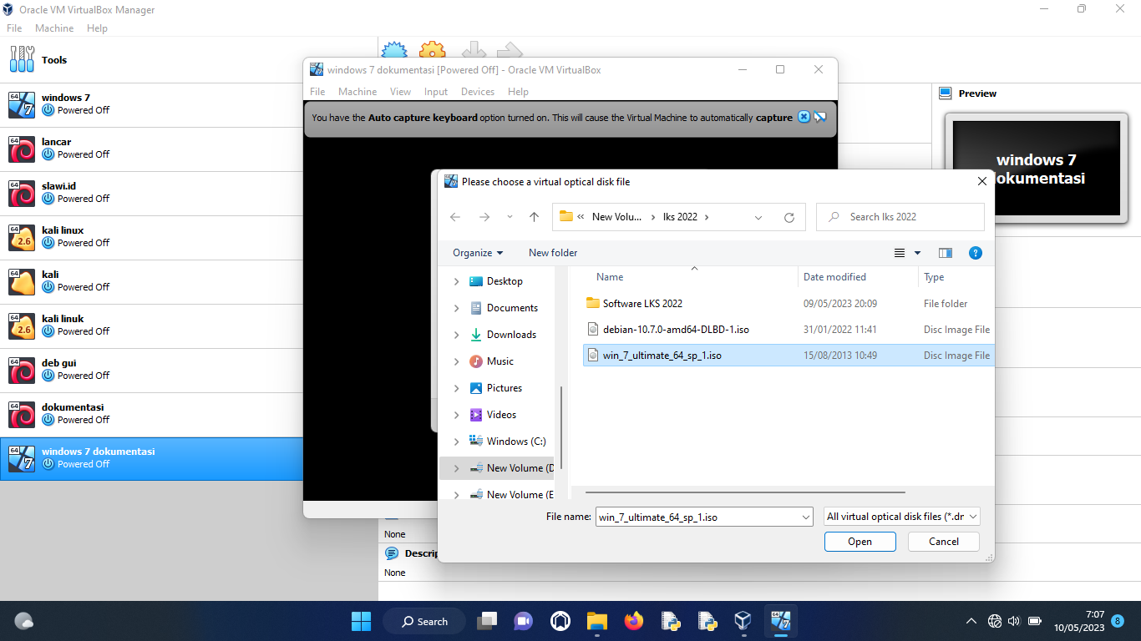
Task: Open Devices menu in the VM window
Action: 478,92
